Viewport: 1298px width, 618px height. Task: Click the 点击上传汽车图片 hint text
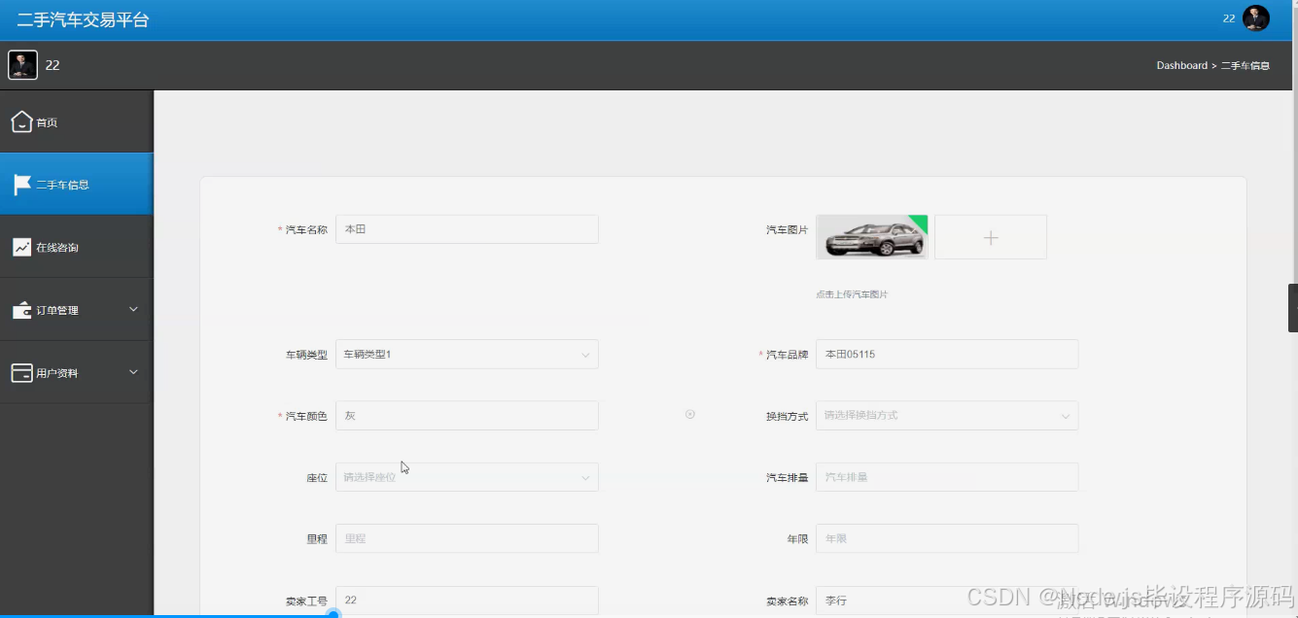(x=852, y=293)
